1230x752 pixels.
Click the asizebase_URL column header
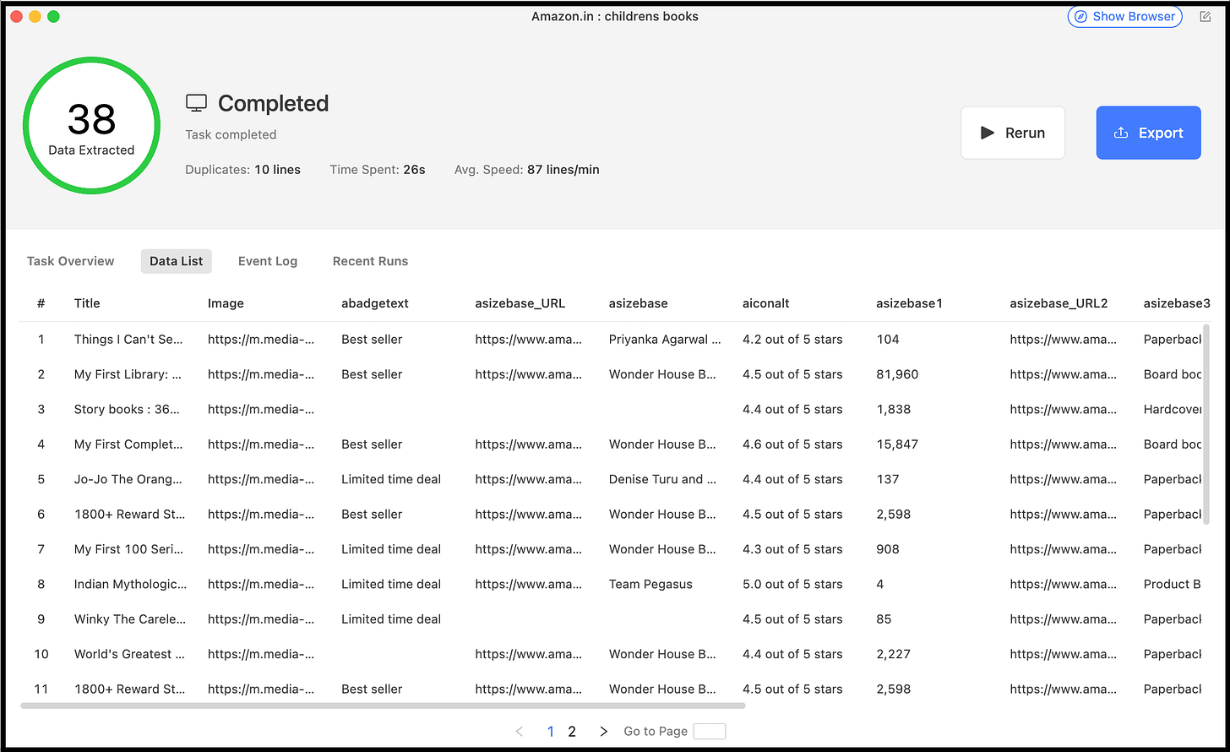coord(520,303)
